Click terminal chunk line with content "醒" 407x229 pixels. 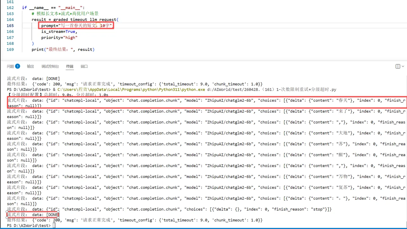click(206, 158)
